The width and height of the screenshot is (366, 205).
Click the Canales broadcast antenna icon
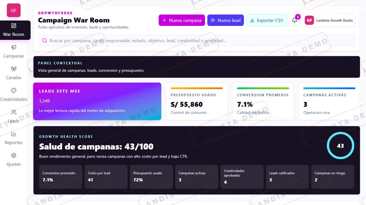(x=14, y=69)
